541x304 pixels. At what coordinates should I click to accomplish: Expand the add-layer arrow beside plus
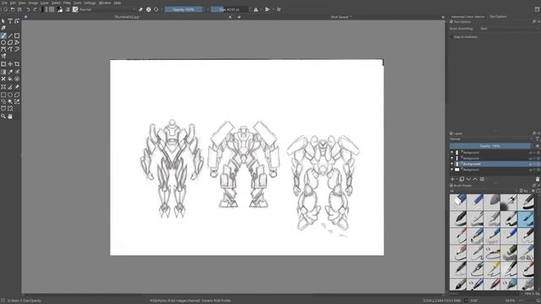456,179
